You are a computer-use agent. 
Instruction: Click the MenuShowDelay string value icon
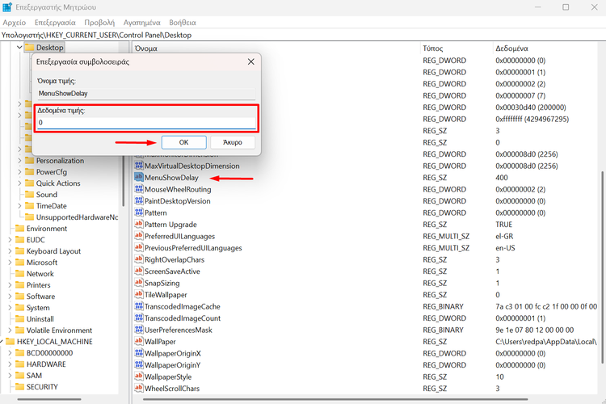coord(138,178)
